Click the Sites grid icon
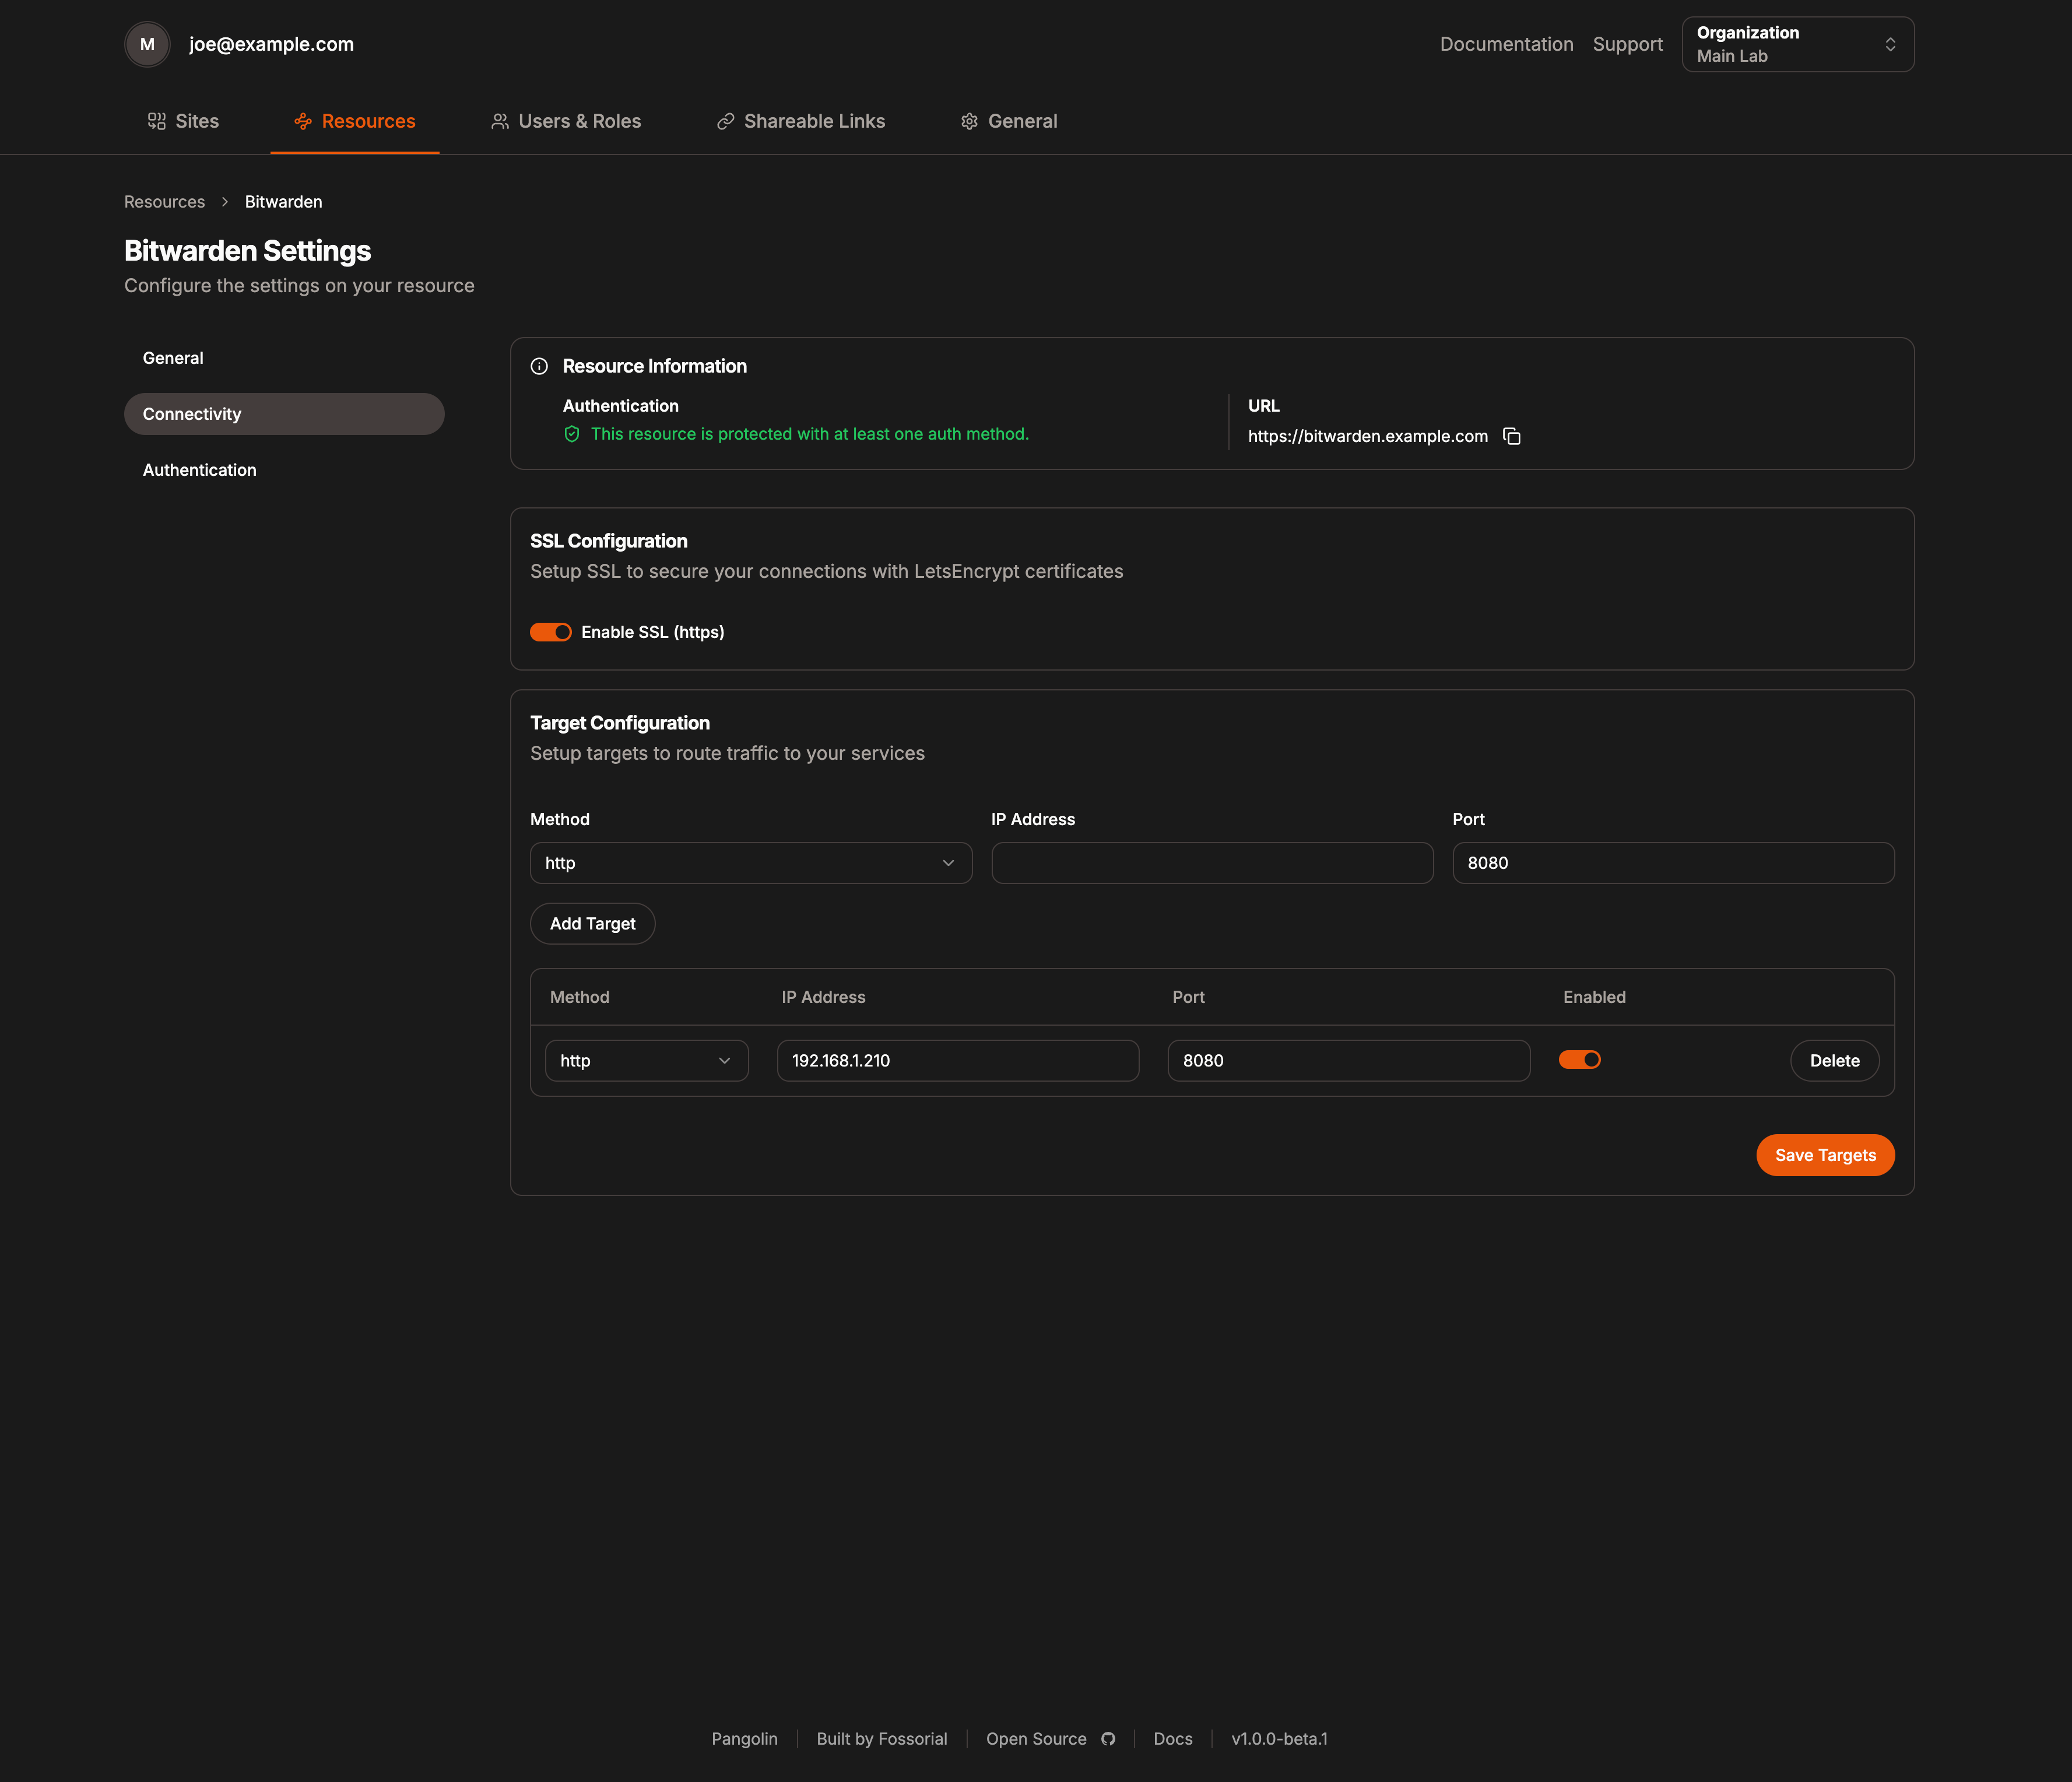 tap(157, 120)
